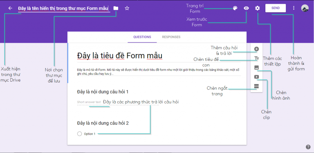Open the settings gear
The width and height of the screenshot is (314, 153).
[x=257, y=8]
